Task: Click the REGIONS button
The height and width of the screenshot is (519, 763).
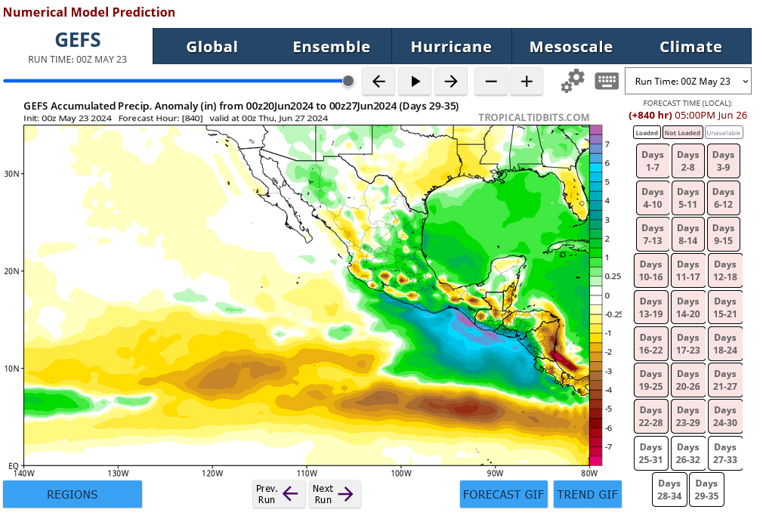Action: coord(73,494)
